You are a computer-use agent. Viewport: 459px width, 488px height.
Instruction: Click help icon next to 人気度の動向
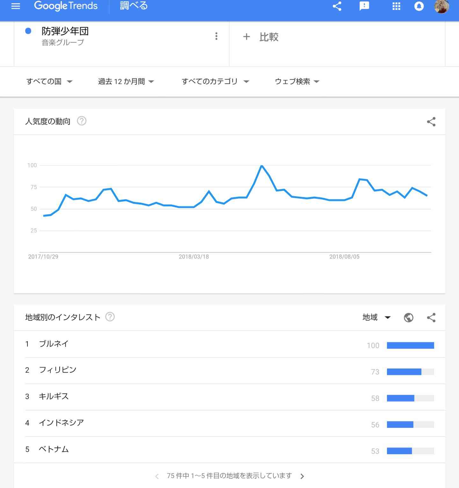pyautogui.click(x=82, y=121)
